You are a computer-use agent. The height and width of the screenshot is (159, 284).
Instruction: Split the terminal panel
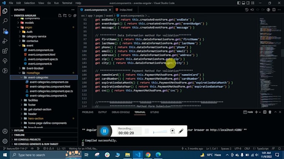coord(265,112)
